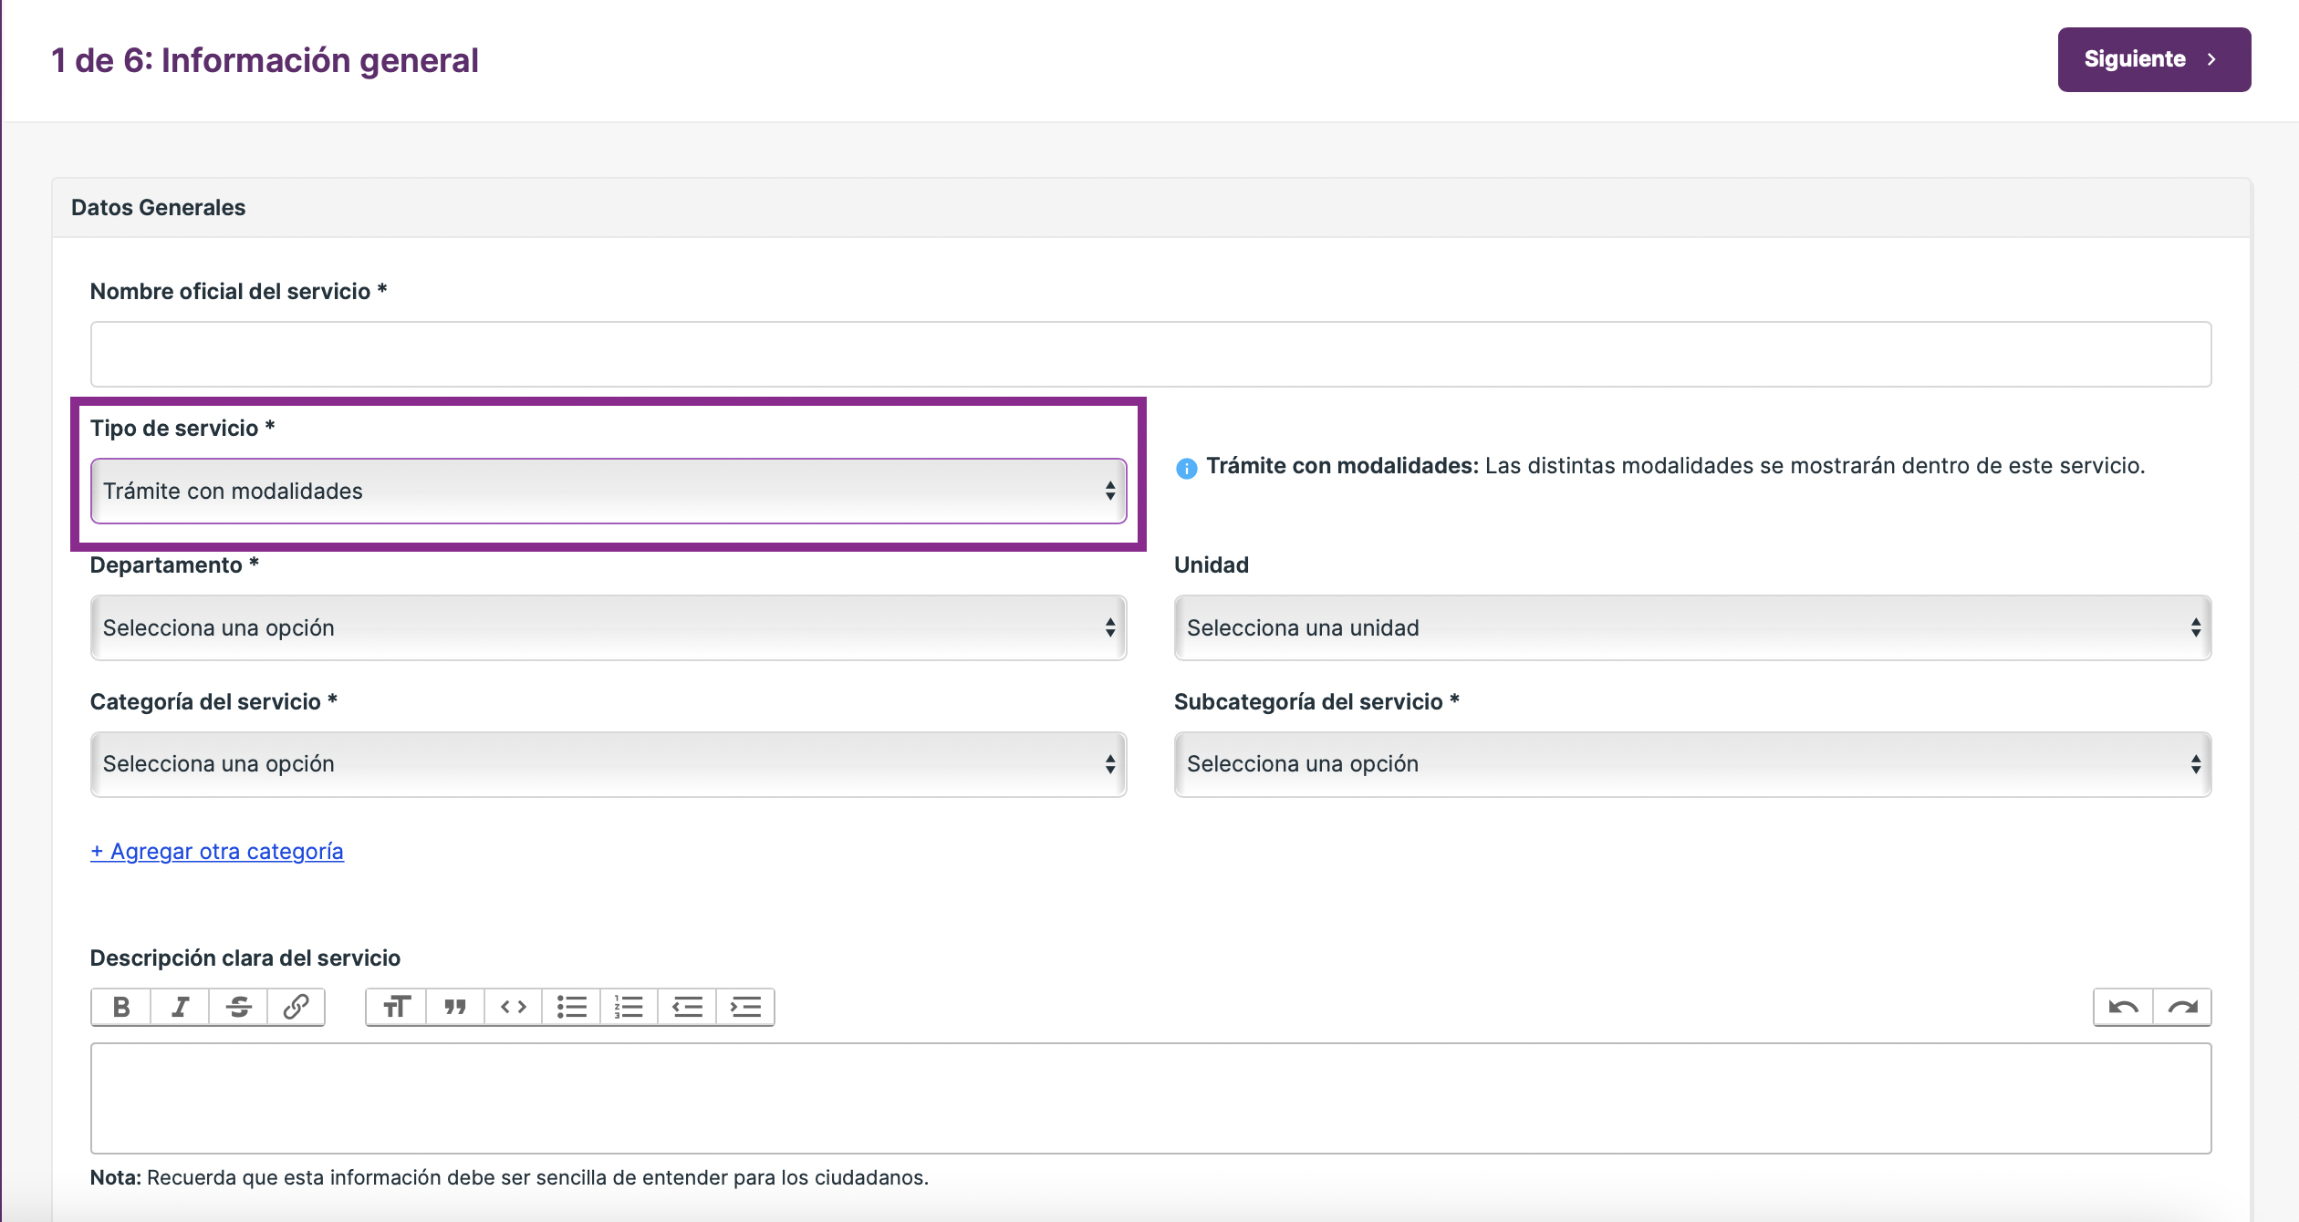Expand the Subcategoría del servicio dropdown
The width and height of the screenshot is (2299, 1222).
coord(1692,764)
